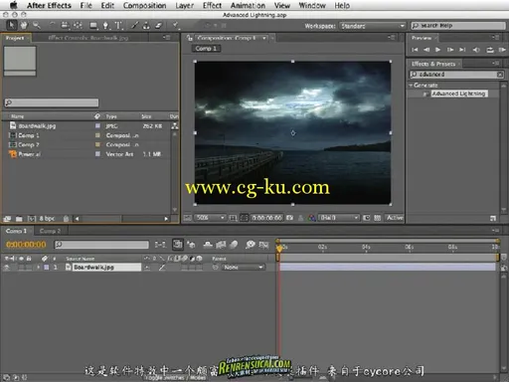
Task: Jump to first frame in Preview panel
Action: (415, 50)
